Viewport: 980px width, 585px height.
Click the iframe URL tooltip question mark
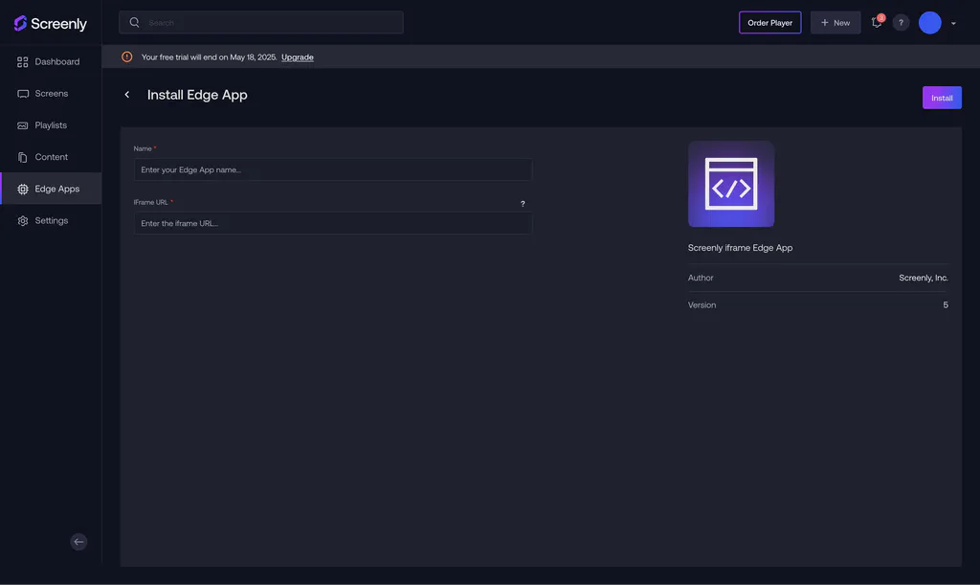click(x=522, y=202)
